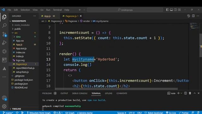Switch to the OUTPUT panel tab
This screenshot has width=202, height=114.
(64, 93)
